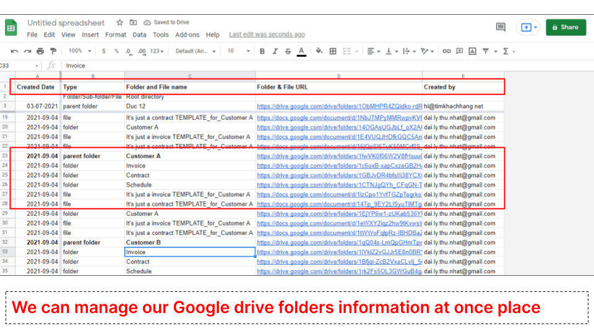
Task: Toggle italic formatting
Action: click(275, 51)
